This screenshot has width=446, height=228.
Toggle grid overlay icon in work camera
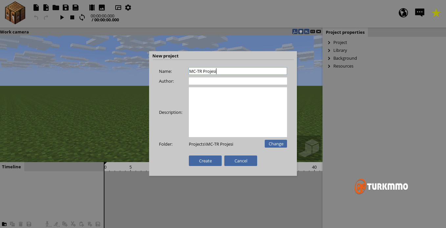tap(313, 31)
